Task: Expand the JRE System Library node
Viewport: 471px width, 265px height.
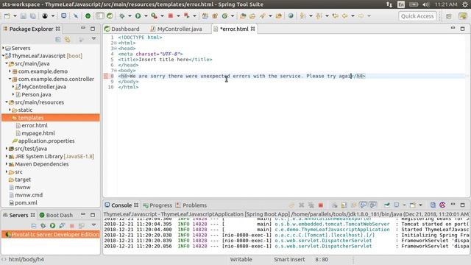Action: tap(7, 156)
